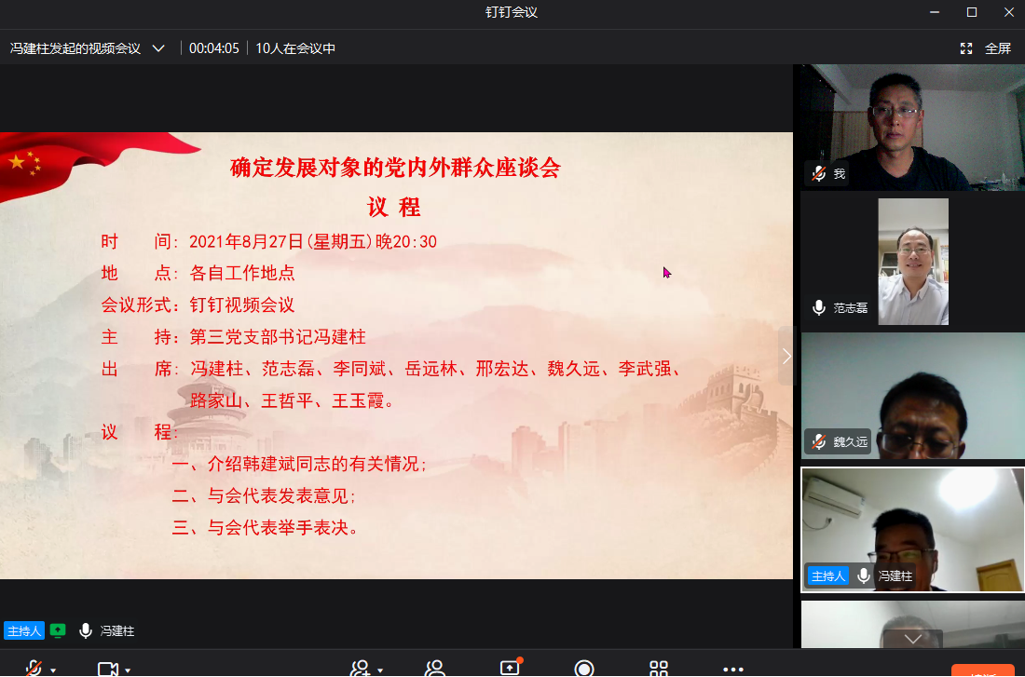Screen dimensions: 1025x677
Task: Click the recording icon in the toolbar
Action: (x=584, y=667)
